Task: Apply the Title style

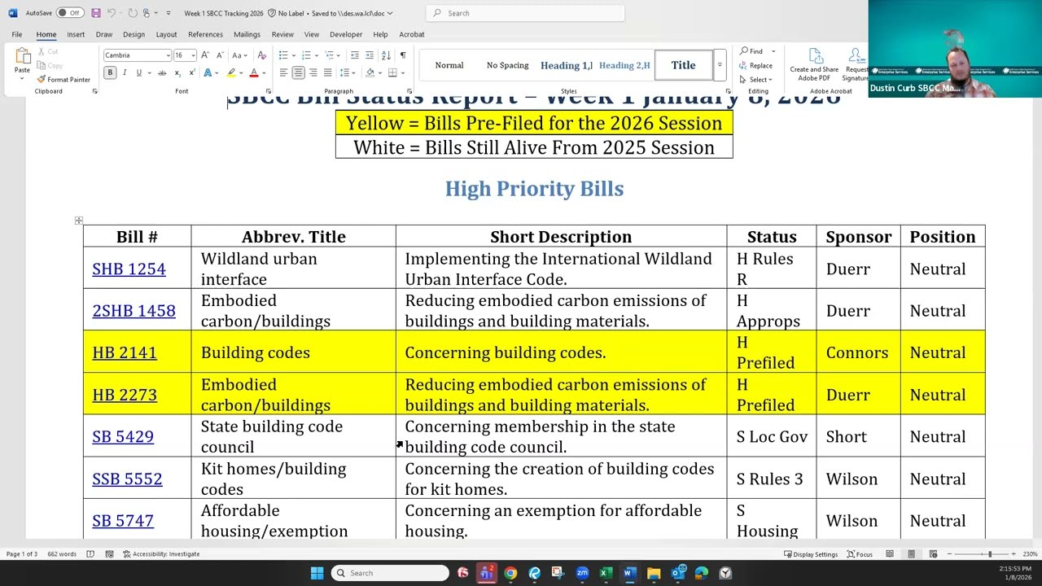Action: 684,65
